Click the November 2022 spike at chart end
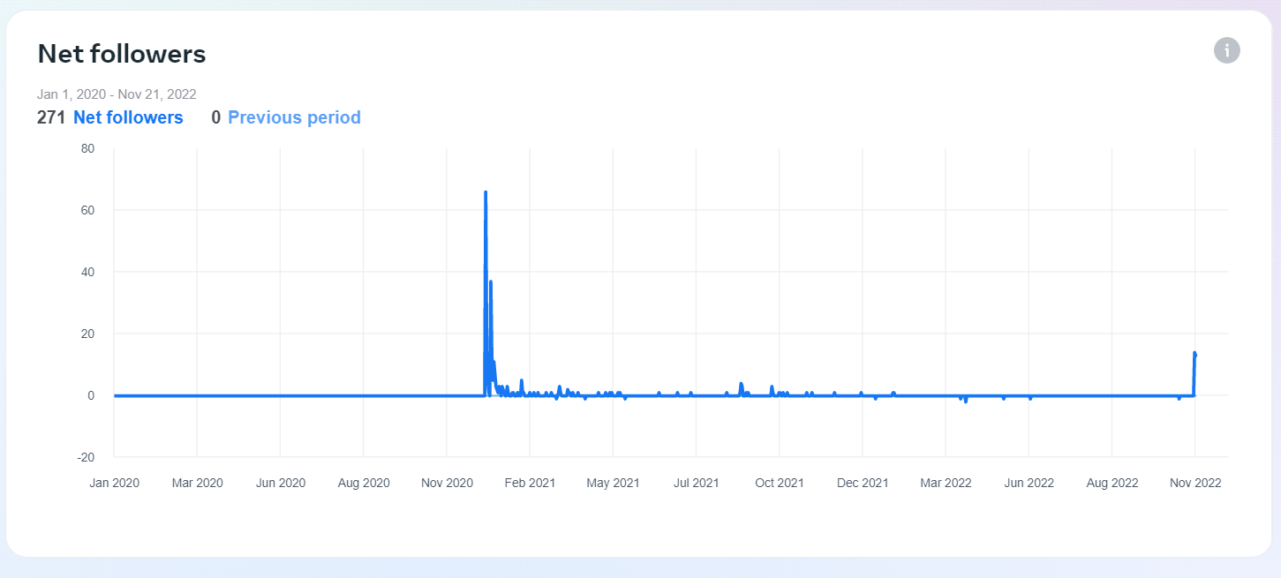Screen dimensions: 1281x578 [1194, 354]
